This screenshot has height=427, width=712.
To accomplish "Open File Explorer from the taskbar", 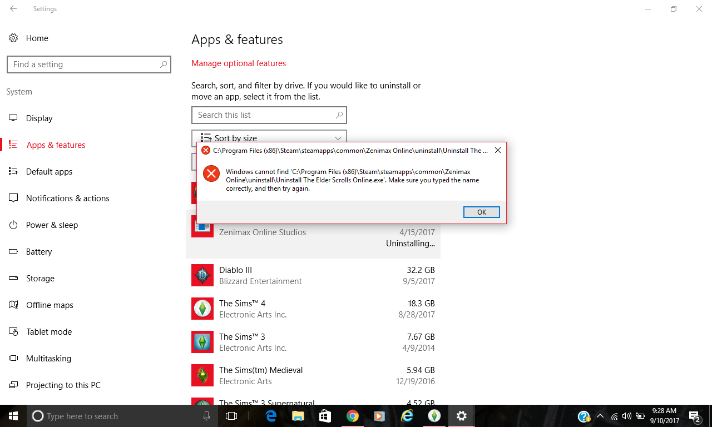I will [x=298, y=416].
